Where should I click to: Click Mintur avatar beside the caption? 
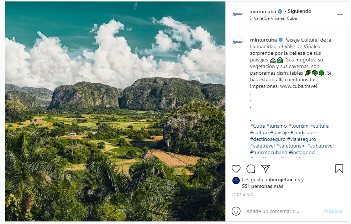pyautogui.click(x=238, y=42)
